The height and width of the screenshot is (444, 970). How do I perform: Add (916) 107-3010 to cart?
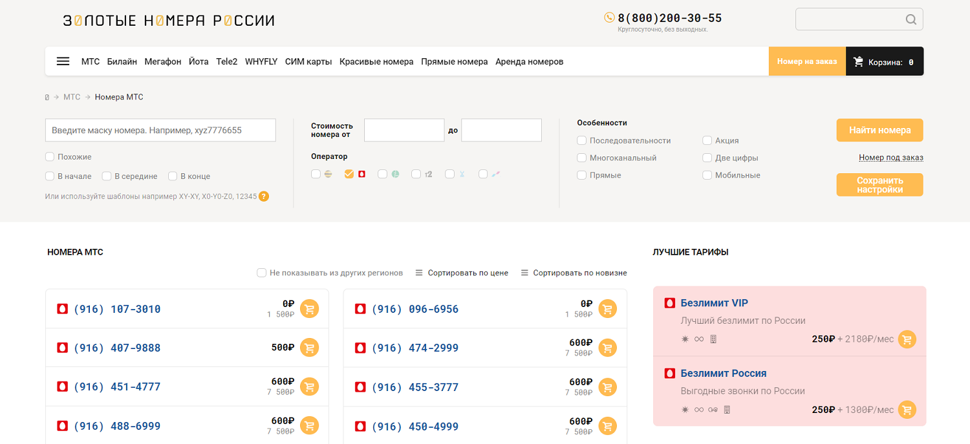309,309
